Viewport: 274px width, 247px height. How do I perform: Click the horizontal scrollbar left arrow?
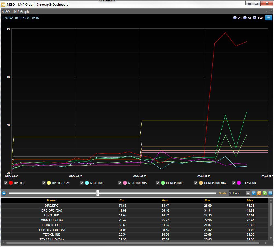[x=3, y=243]
